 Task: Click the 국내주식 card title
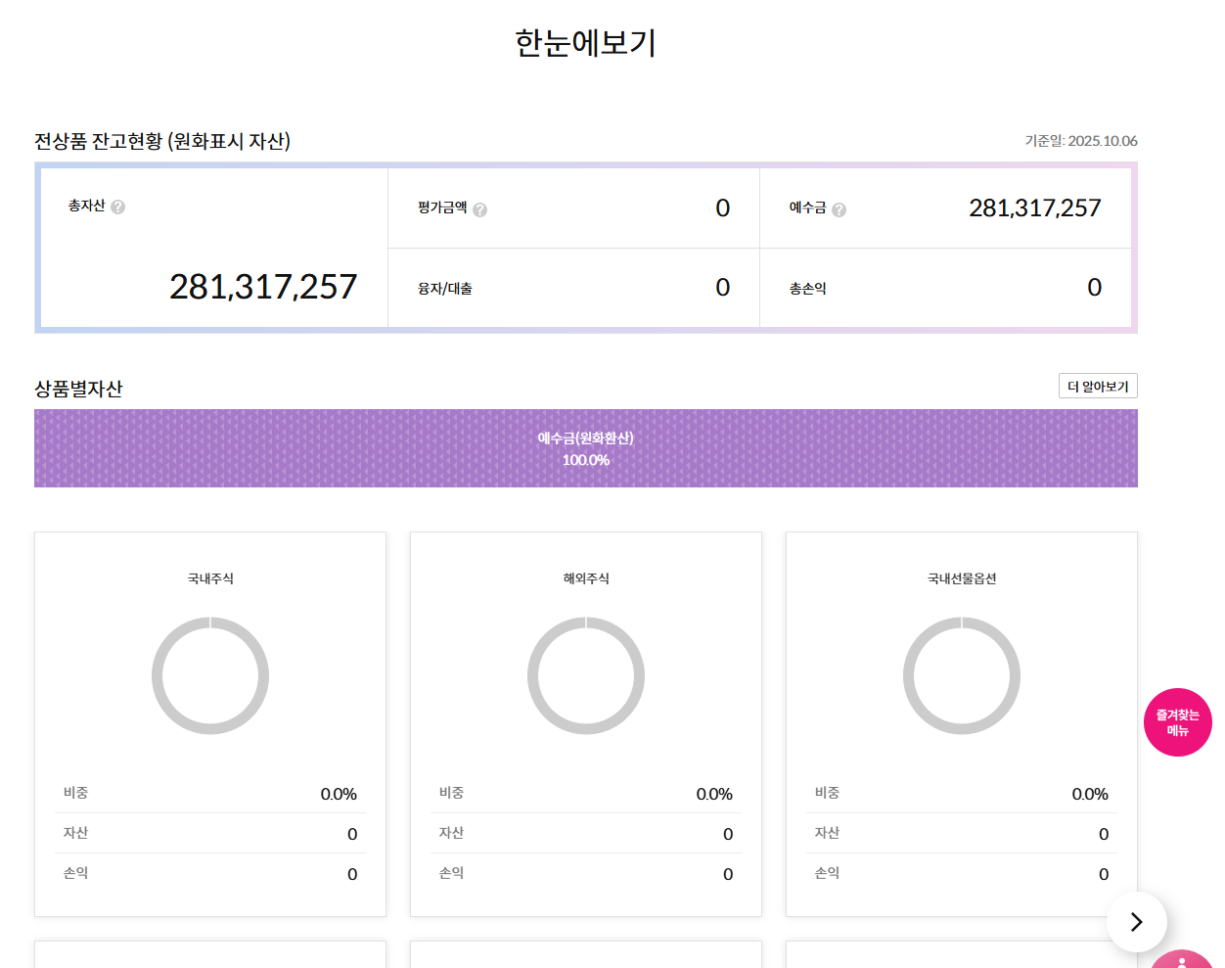(x=209, y=577)
